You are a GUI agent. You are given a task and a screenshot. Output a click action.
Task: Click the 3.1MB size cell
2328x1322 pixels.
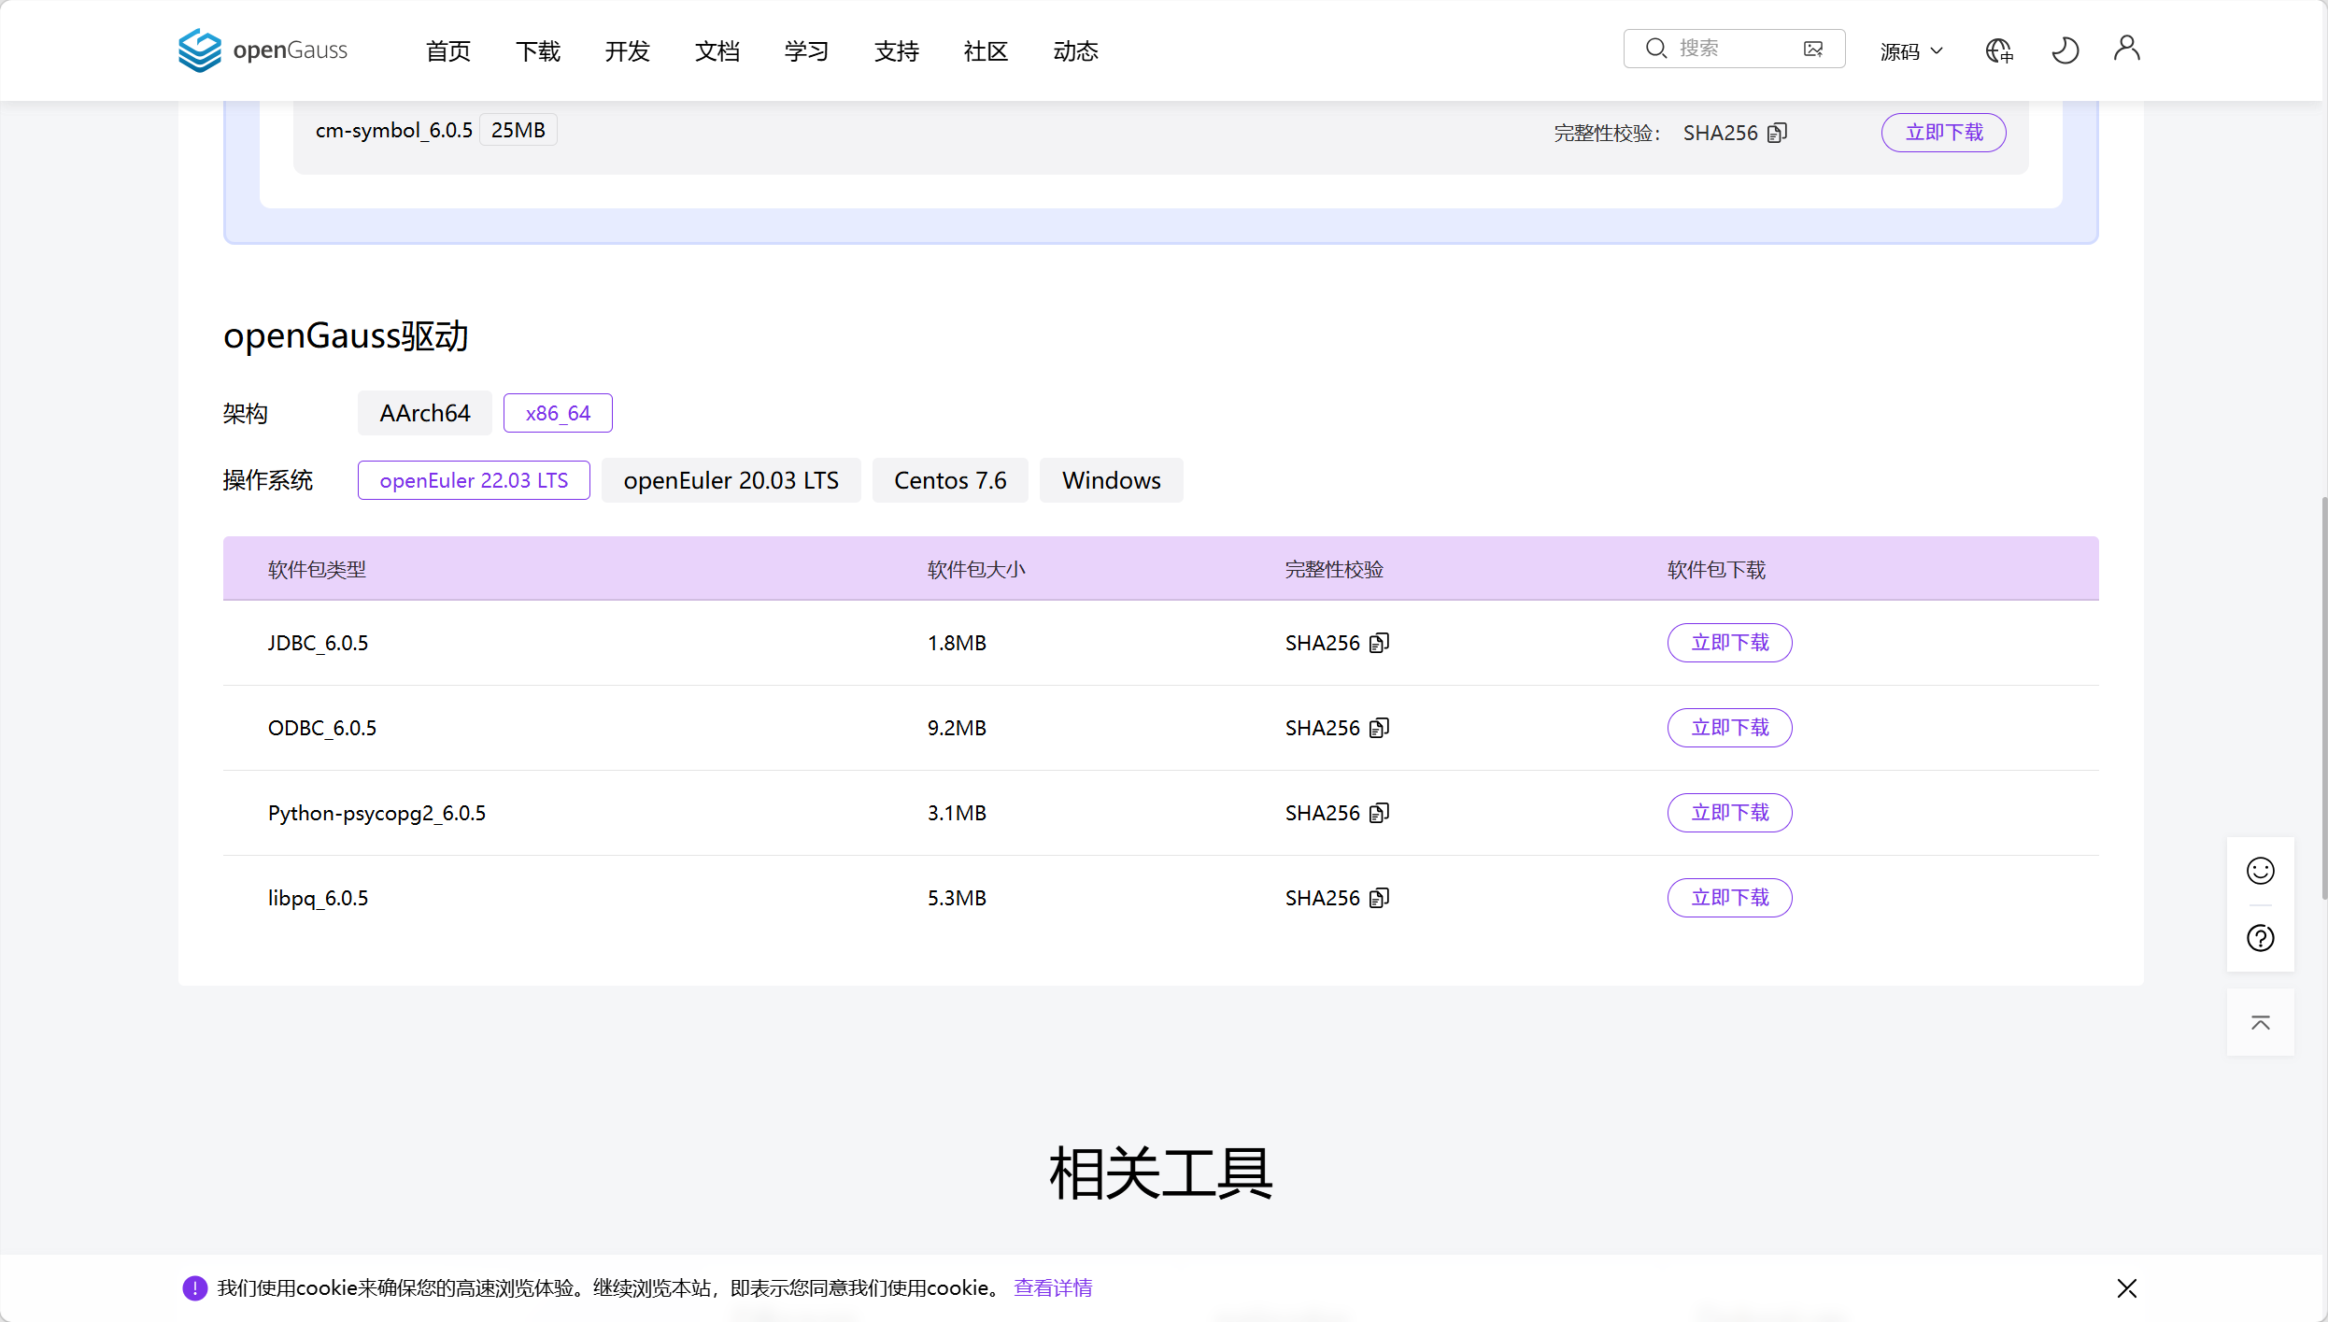tap(957, 813)
